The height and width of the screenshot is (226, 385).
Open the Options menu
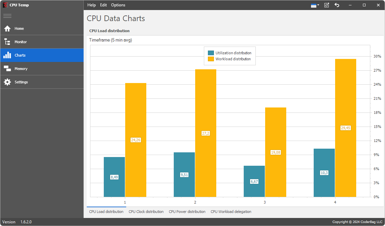point(118,5)
